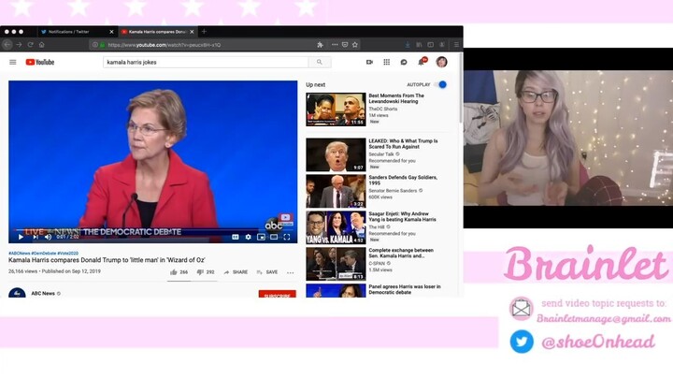Open the ABC News channel link
The image size is (673, 379).
coord(43,294)
